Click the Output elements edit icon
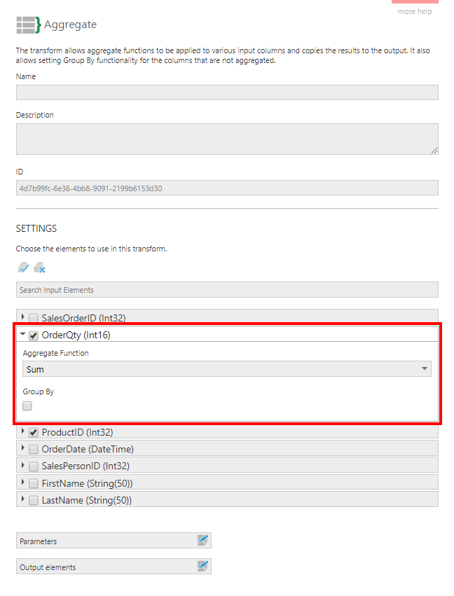The height and width of the screenshot is (596, 454). 202,566
